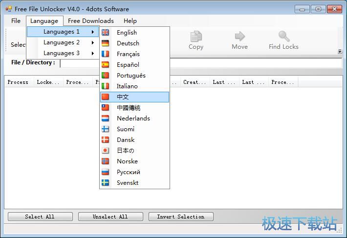Open the Free Downloads menu

(91, 21)
